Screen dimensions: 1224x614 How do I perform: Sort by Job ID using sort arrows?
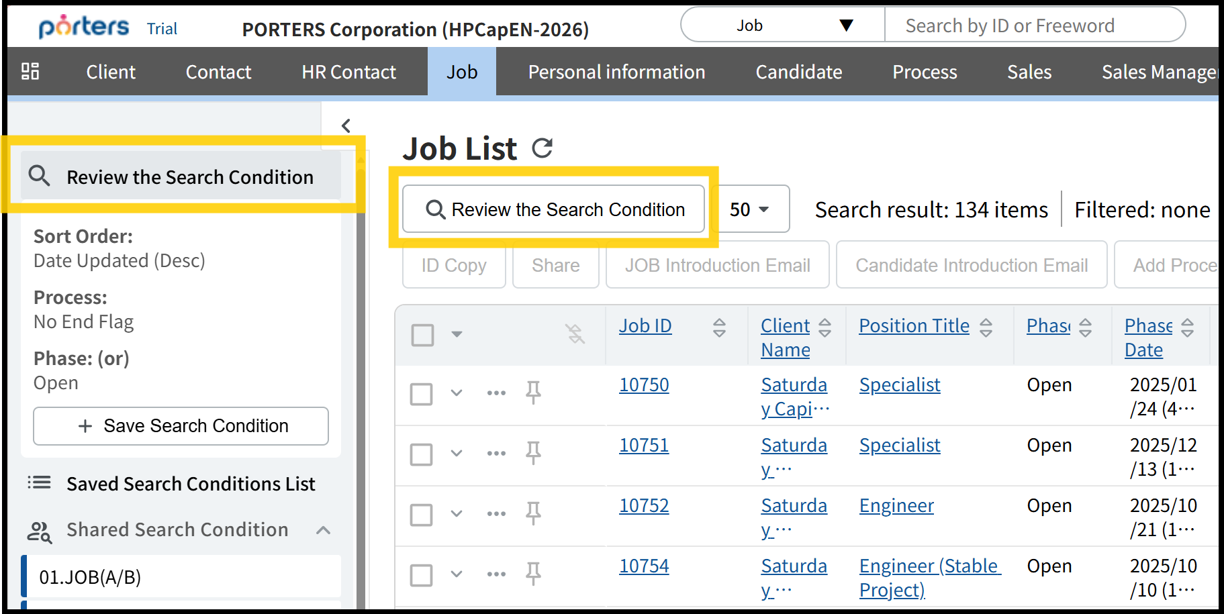[x=719, y=327]
